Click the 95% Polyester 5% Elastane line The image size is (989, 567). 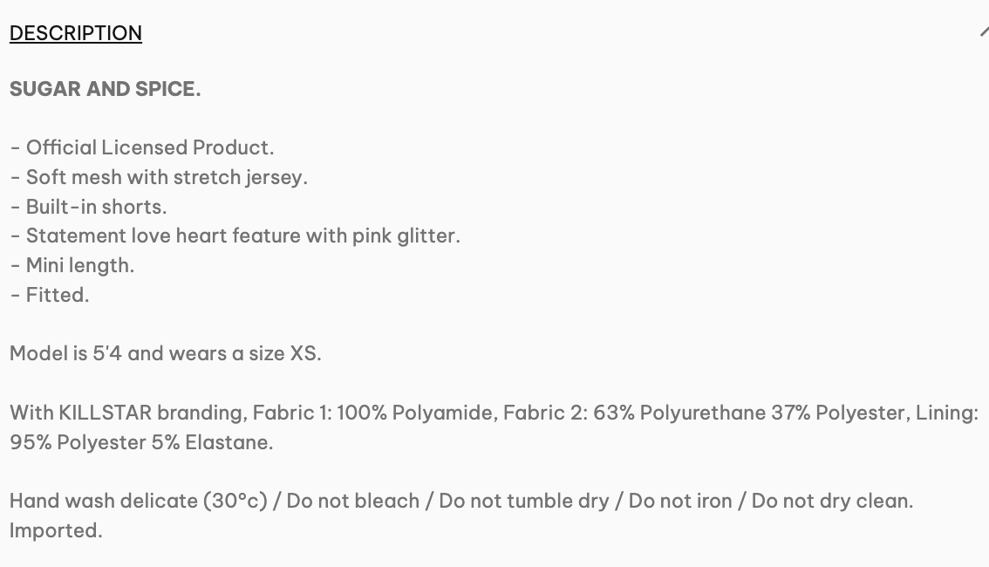(141, 442)
